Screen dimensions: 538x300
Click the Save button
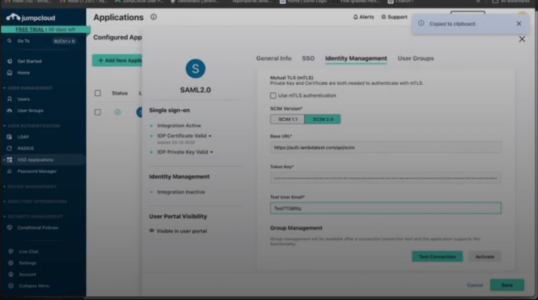click(507, 285)
